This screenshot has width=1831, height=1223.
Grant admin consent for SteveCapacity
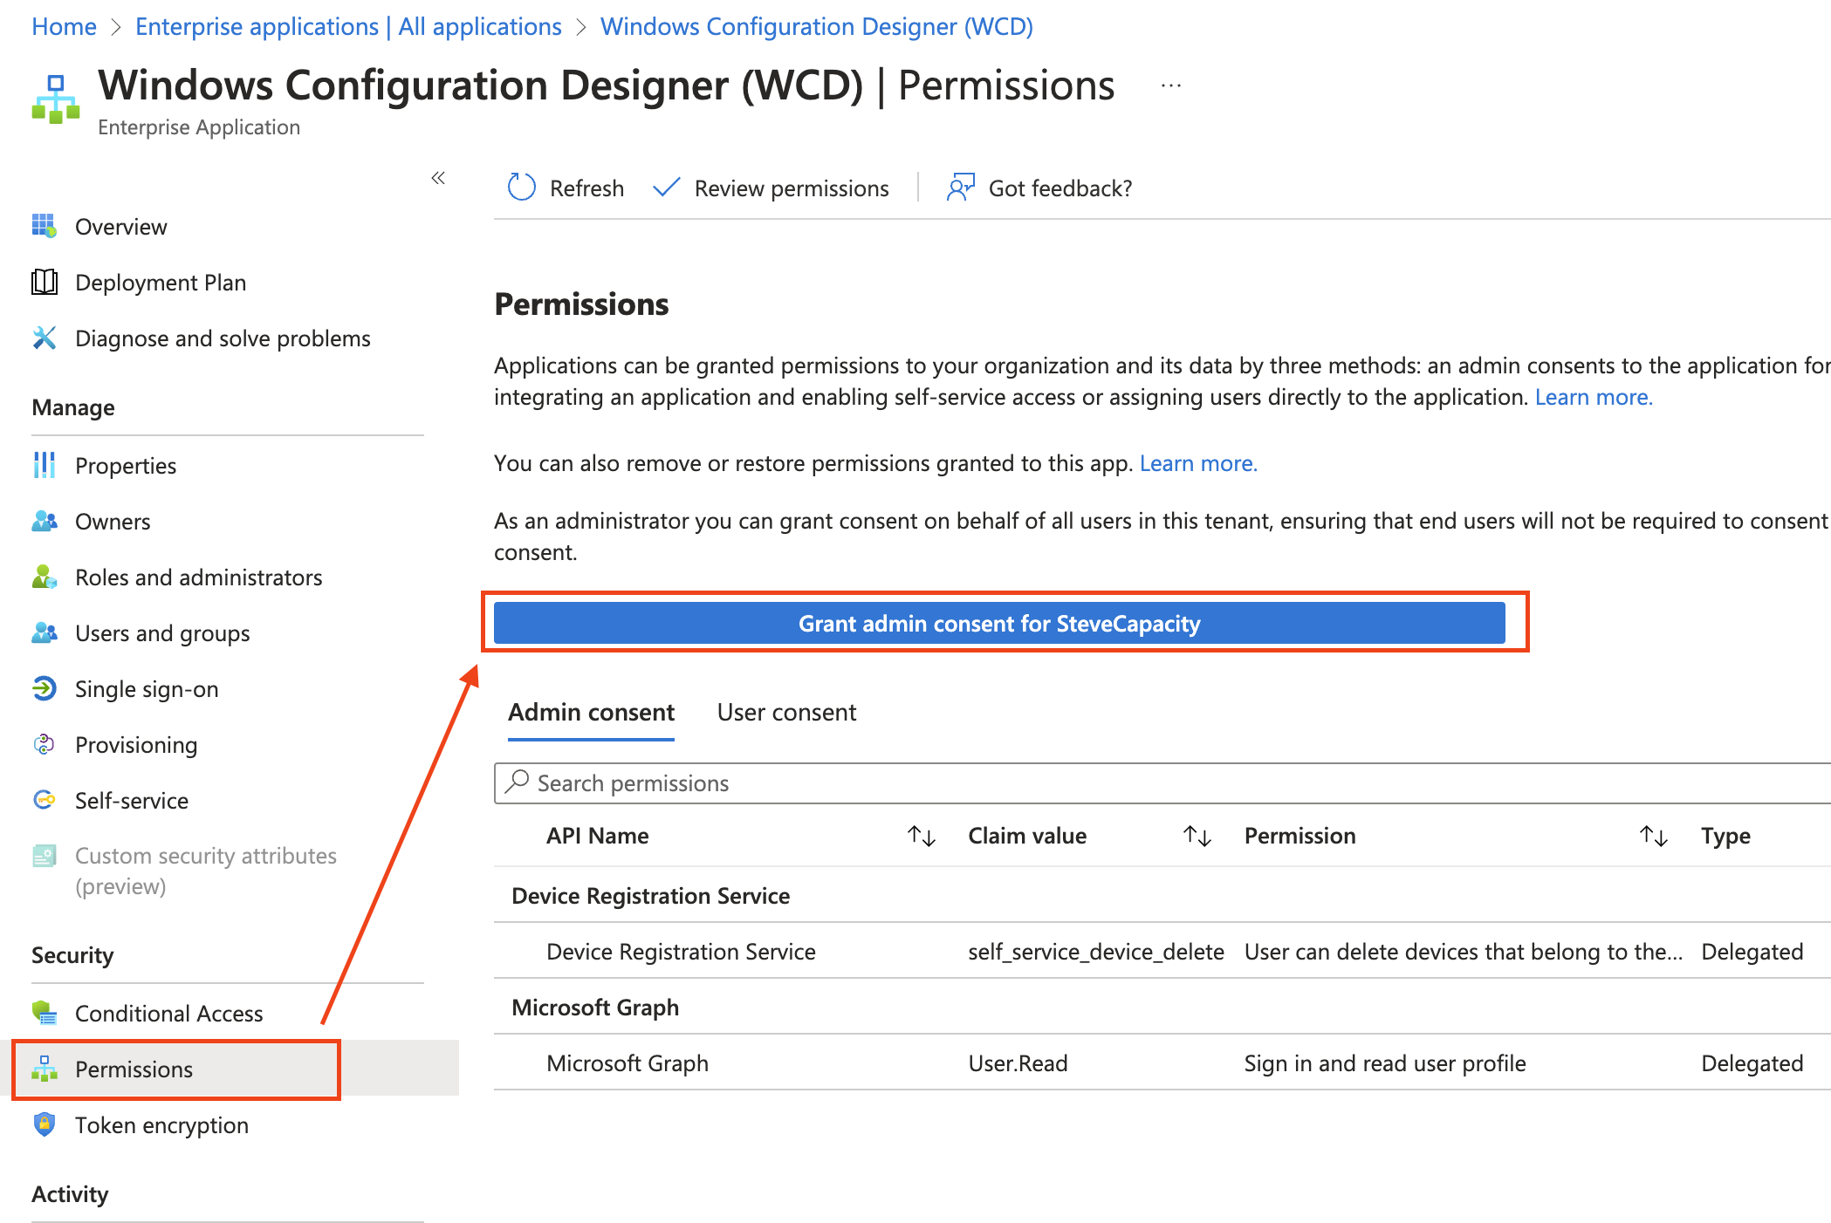tap(999, 623)
